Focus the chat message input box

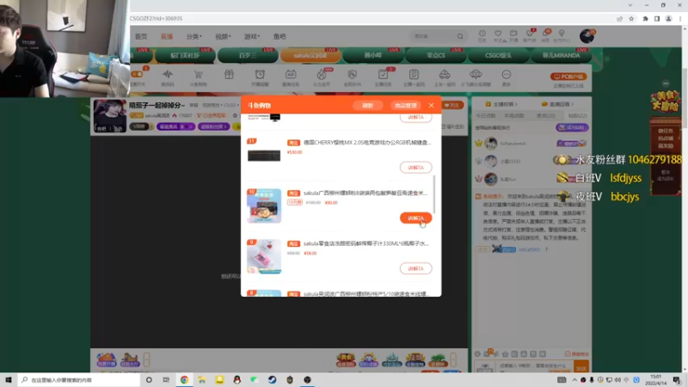534,366
